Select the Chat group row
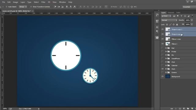 (x=178, y=62)
